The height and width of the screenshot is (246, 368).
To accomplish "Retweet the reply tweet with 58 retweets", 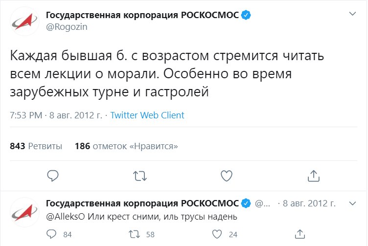I will [135, 234].
